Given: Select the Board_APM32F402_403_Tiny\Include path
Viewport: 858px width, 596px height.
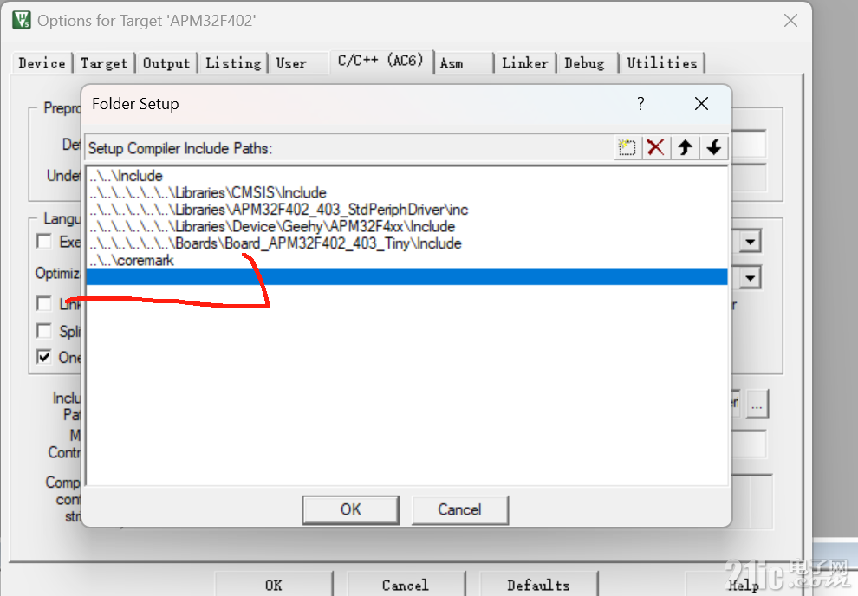Looking at the screenshot, I should (406, 244).
